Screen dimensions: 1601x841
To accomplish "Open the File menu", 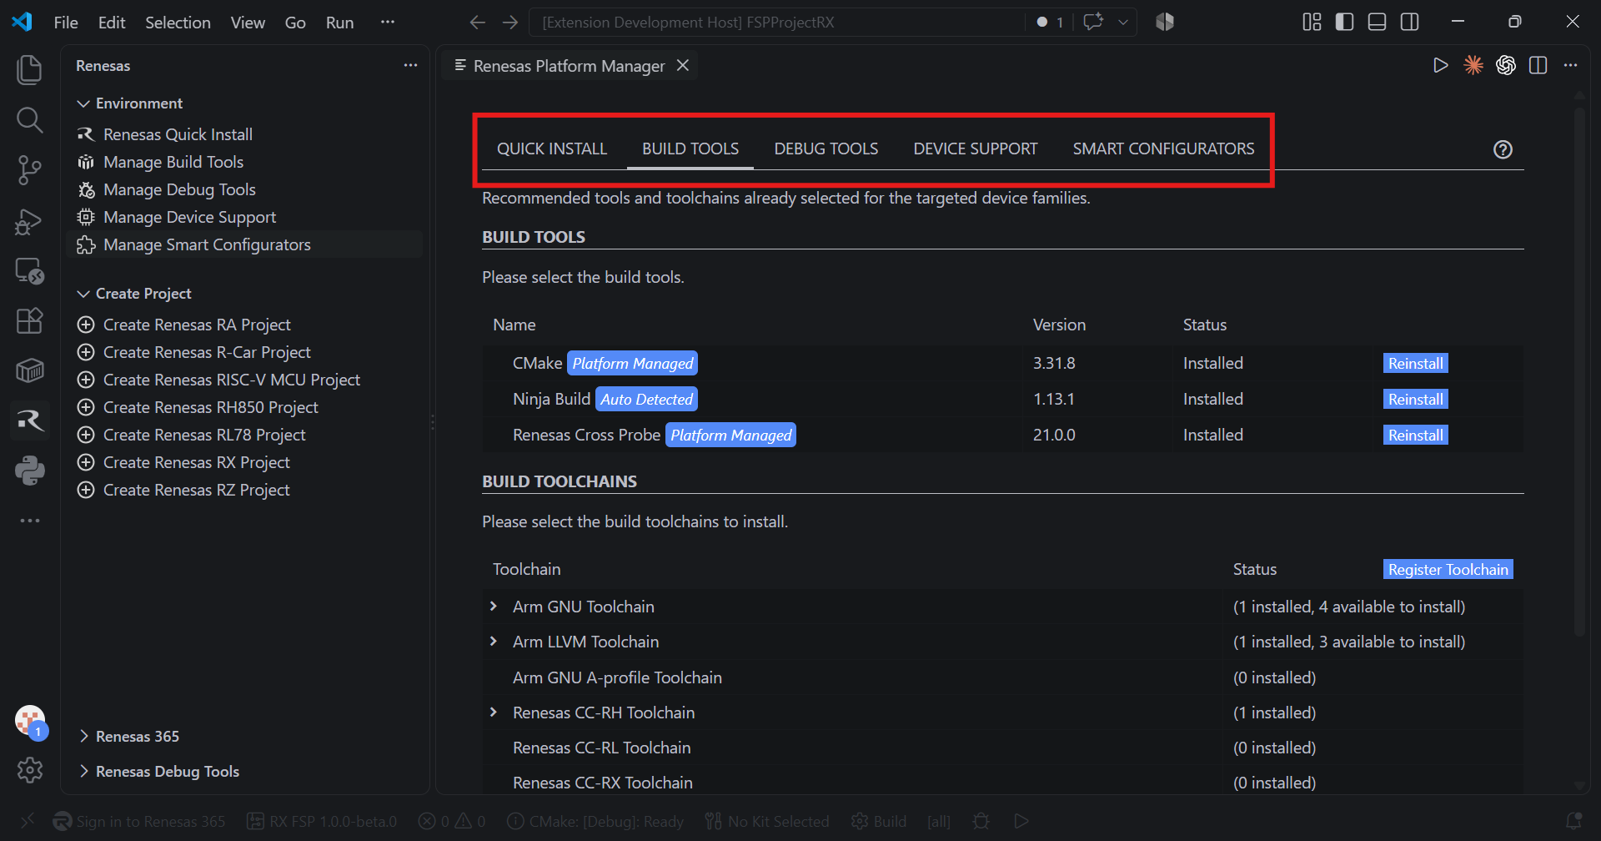I will (x=66, y=23).
